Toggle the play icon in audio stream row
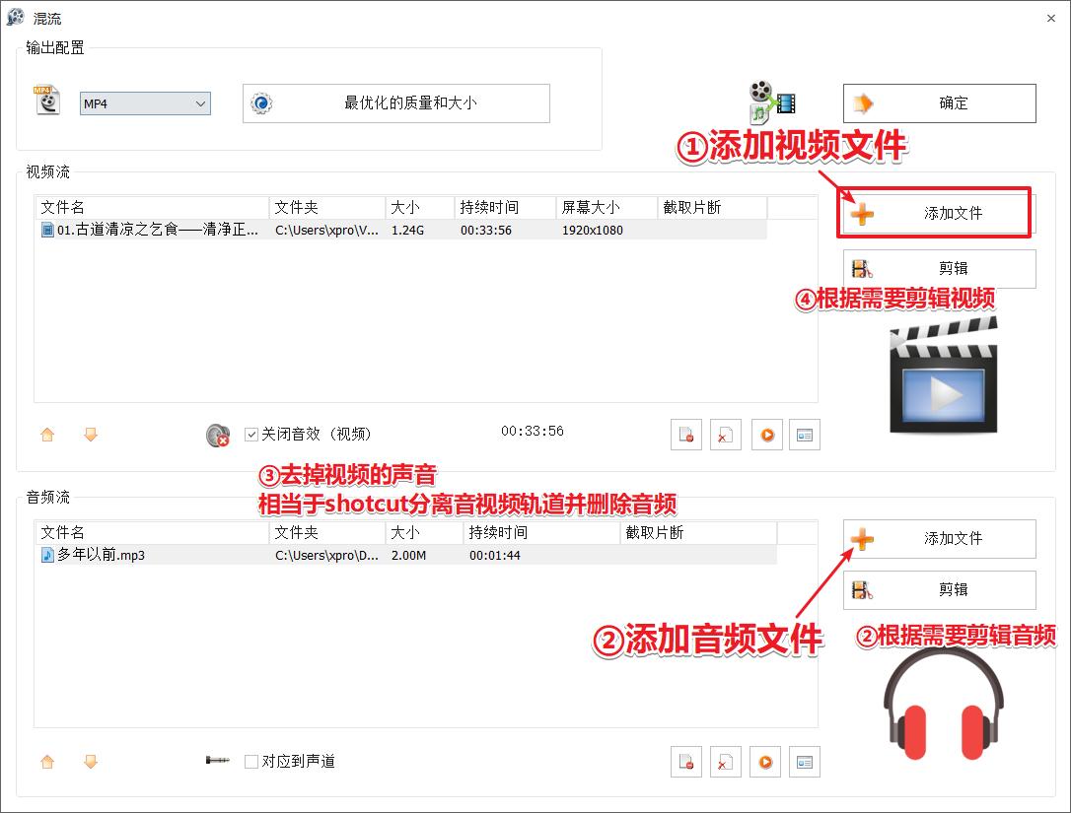The image size is (1071, 813). pos(766,762)
